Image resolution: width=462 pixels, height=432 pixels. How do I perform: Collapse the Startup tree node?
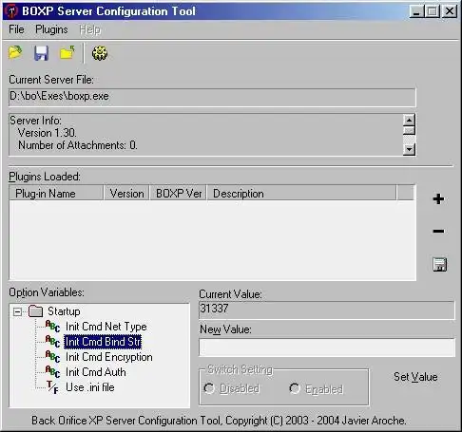coord(18,311)
